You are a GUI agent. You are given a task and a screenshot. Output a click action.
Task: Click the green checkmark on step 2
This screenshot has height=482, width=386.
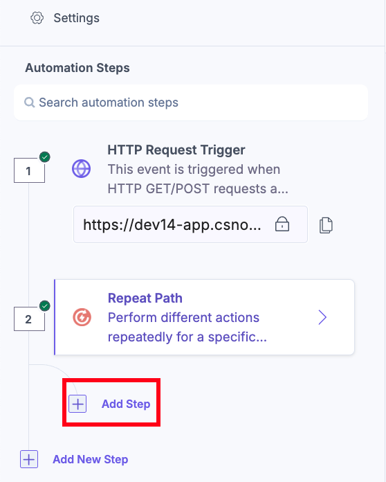(x=45, y=306)
